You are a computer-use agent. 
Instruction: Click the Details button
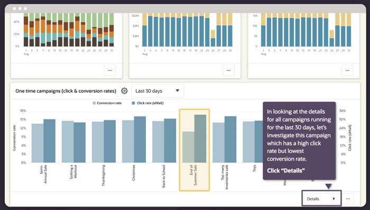tap(321, 199)
